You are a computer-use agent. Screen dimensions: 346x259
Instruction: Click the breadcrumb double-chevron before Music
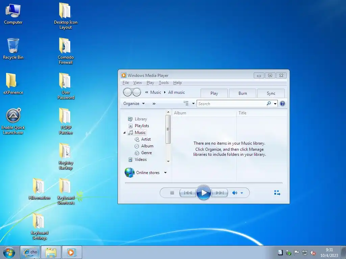[147, 92]
